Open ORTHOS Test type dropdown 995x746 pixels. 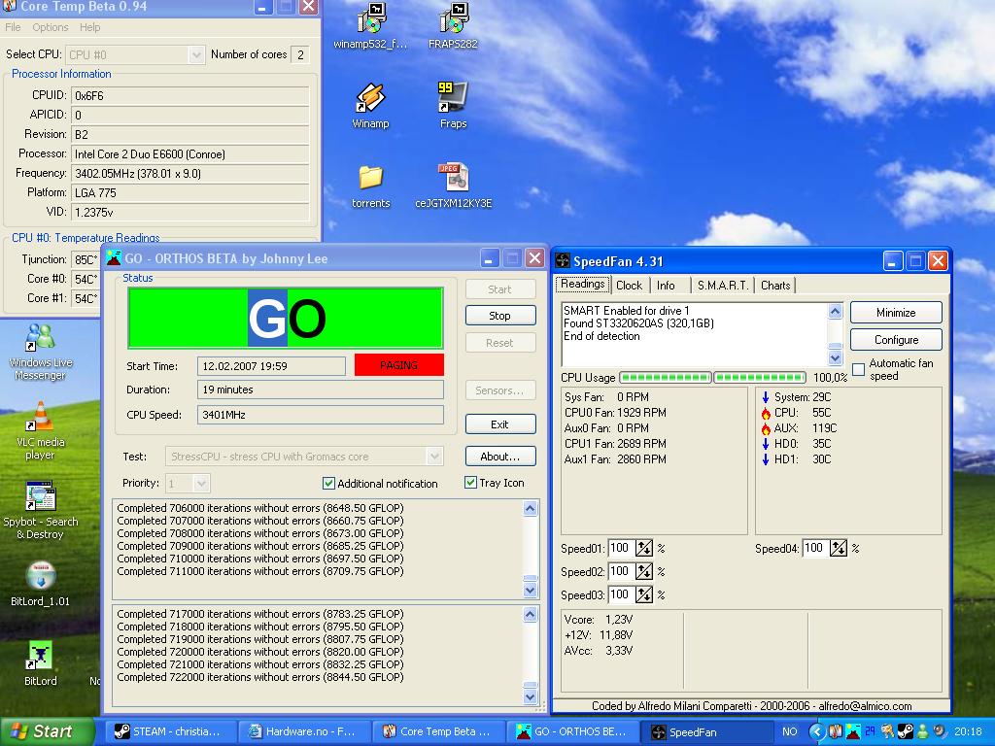click(303, 457)
